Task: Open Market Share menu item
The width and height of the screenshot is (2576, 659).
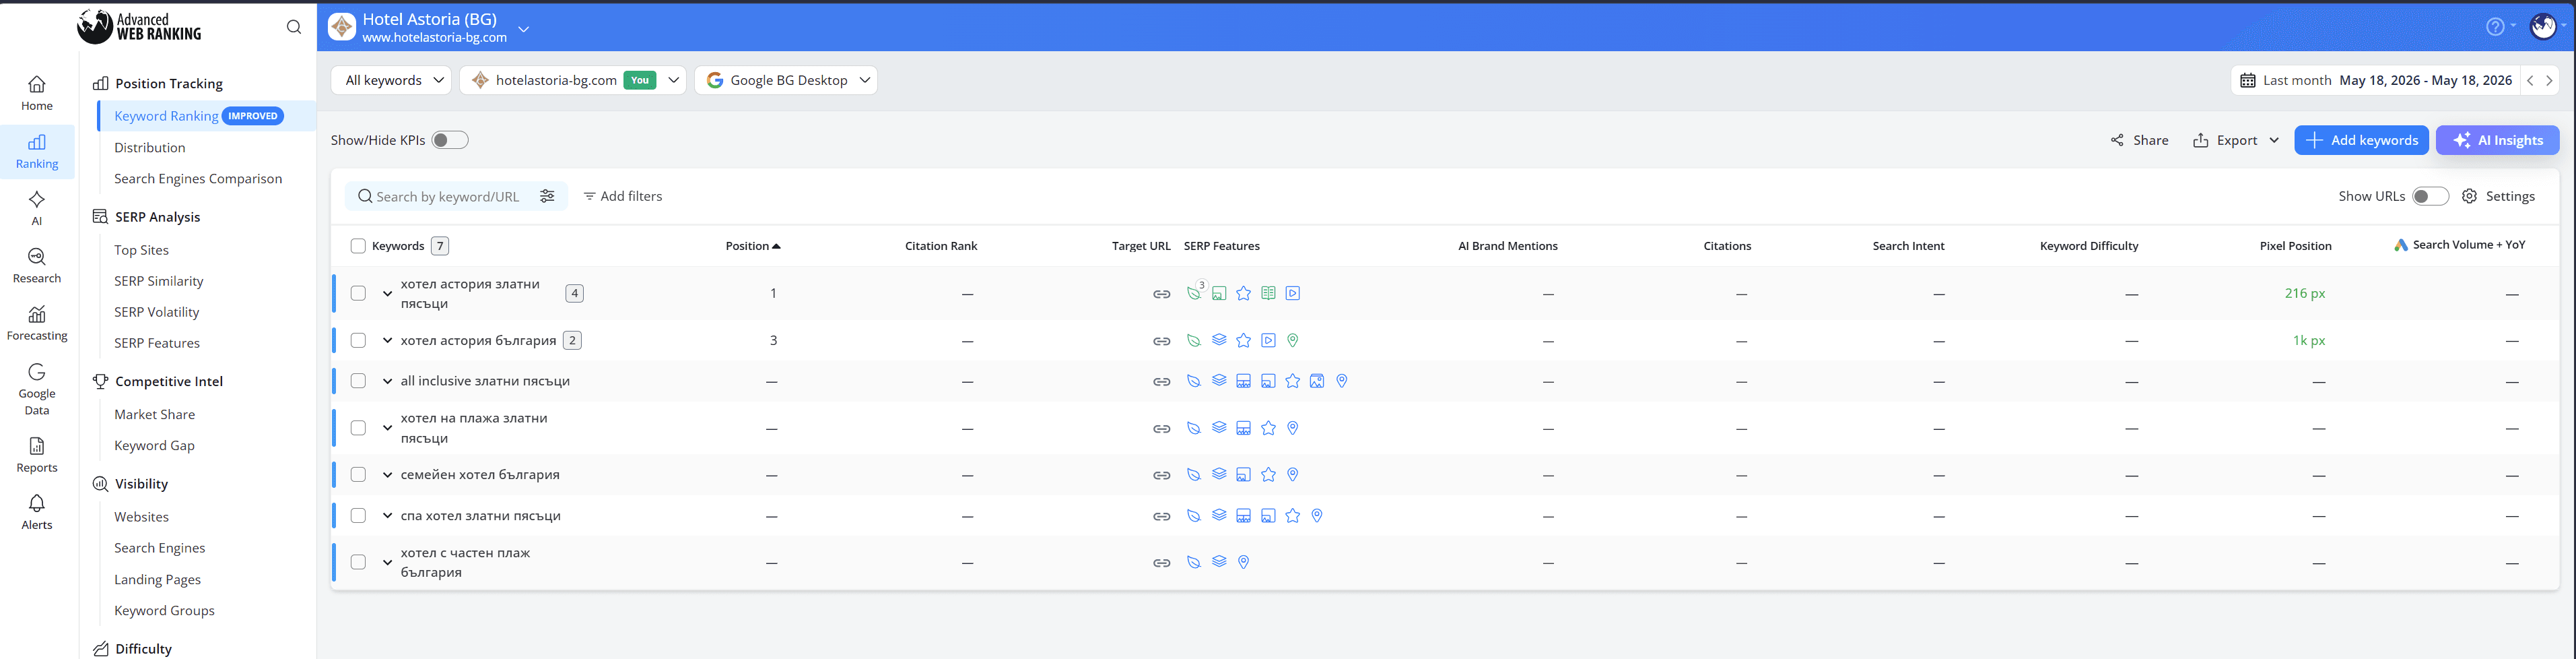Action: (154, 414)
